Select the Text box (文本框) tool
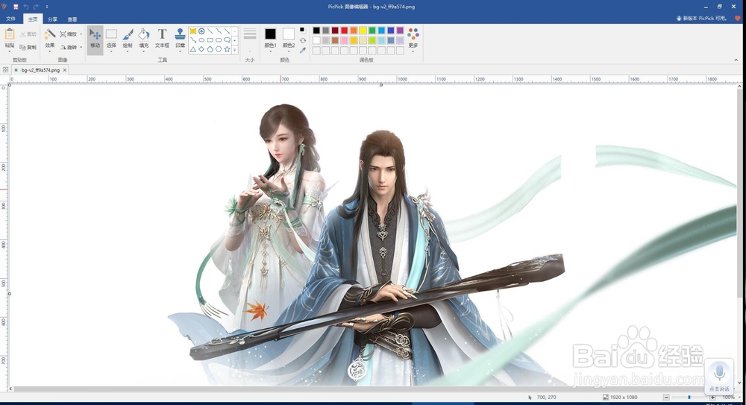The height and width of the screenshot is (405, 746). (162, 38)
